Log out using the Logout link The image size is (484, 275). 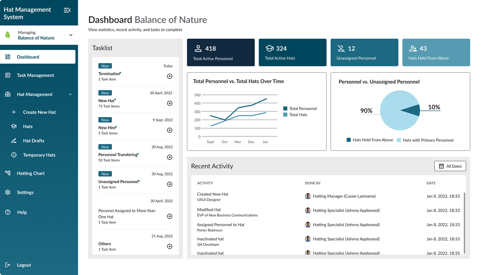(x=24, y=265)
